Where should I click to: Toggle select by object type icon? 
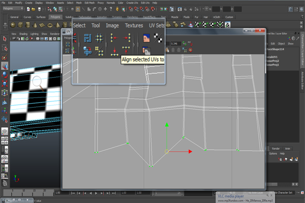55,9
